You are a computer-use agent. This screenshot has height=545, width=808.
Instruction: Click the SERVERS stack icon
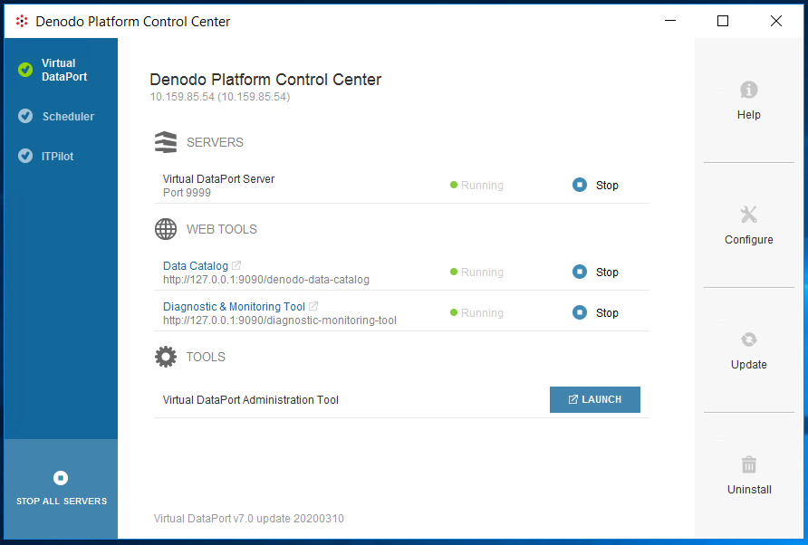pyautogui.click(x=166, y=142)
